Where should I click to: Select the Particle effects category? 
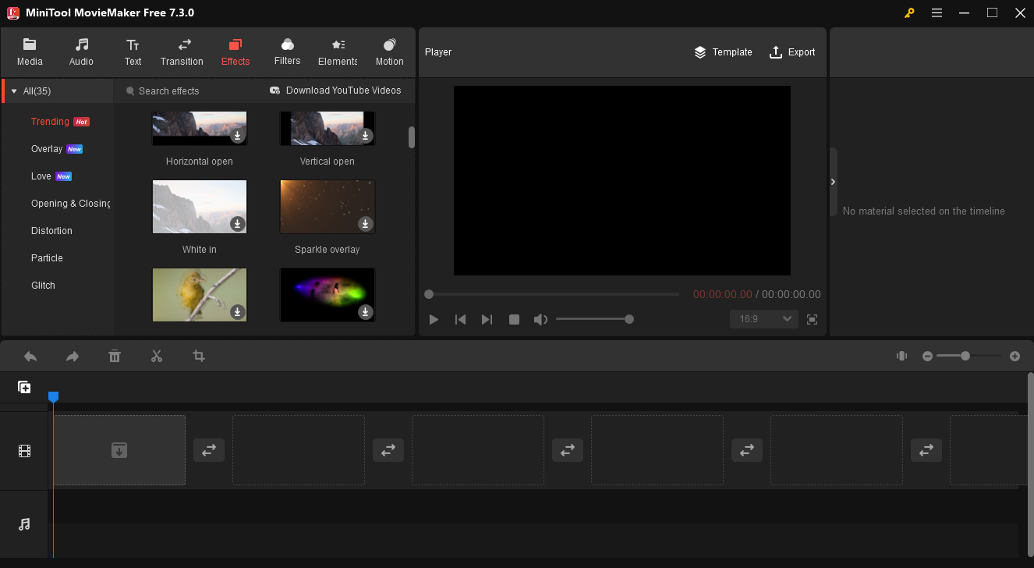[47, 258]
